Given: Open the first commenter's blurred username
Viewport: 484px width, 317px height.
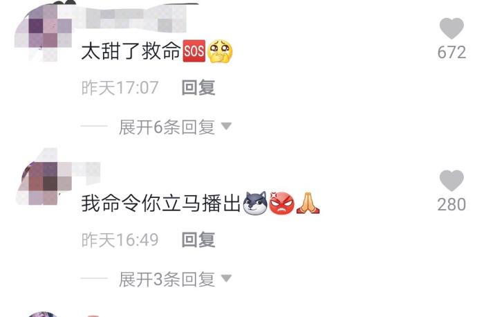Looking at the screenshot, I should tap(130, 17).
